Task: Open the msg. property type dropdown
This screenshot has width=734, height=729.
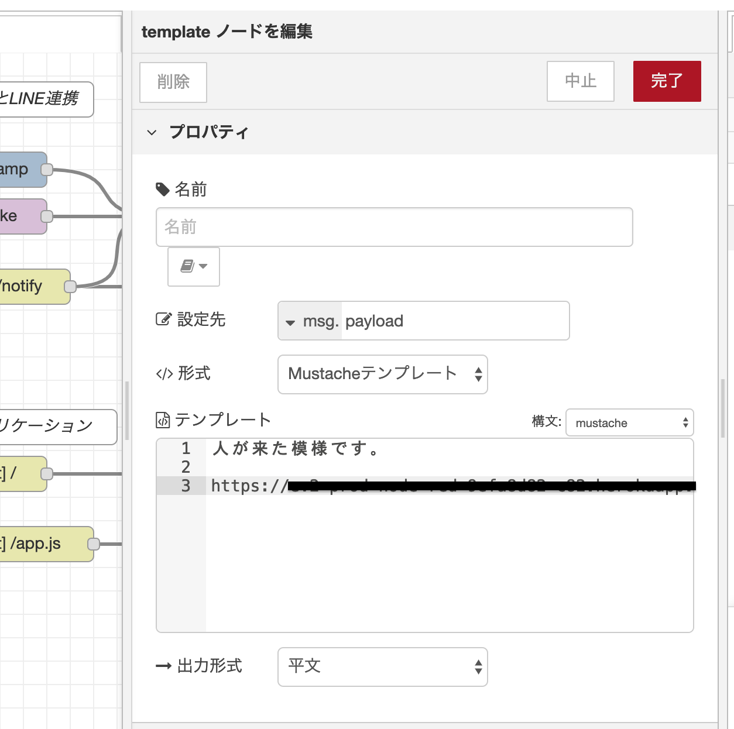Action: click(x=310, y=321)
